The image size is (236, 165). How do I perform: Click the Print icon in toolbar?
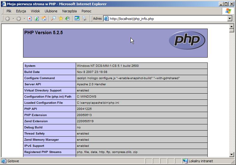84,18
